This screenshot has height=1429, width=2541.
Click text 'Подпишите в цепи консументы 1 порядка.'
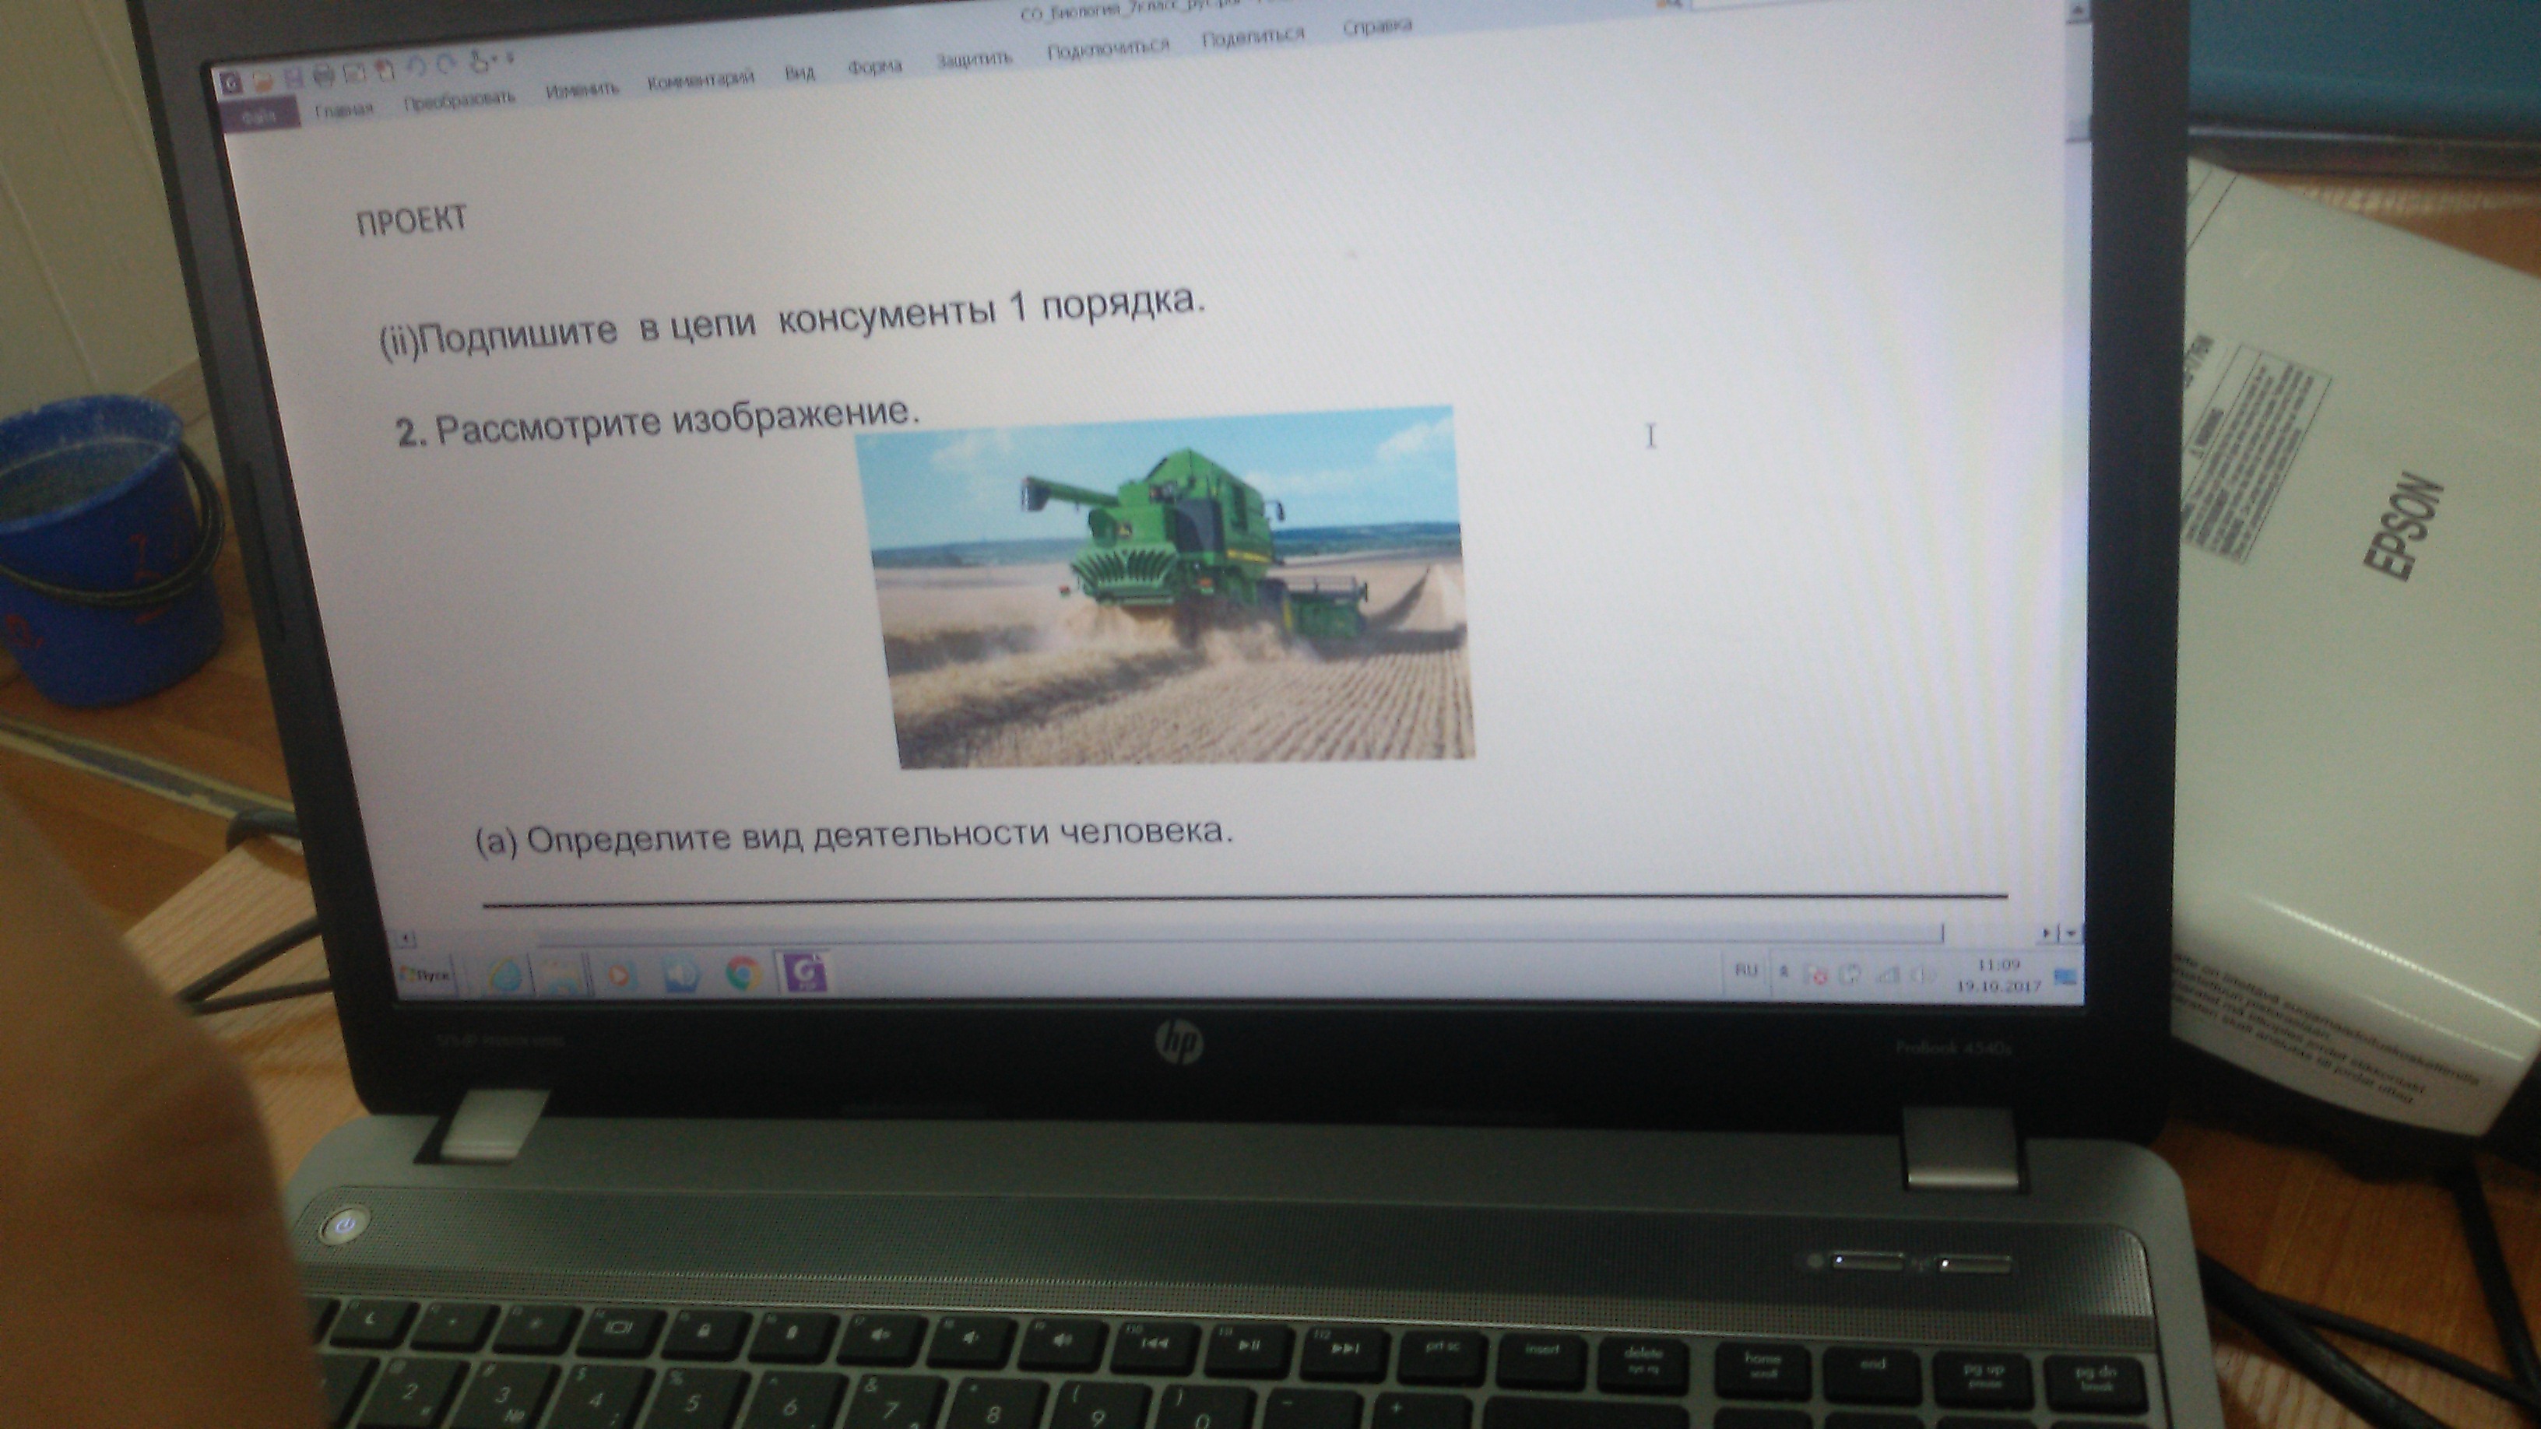coord(812,320)
